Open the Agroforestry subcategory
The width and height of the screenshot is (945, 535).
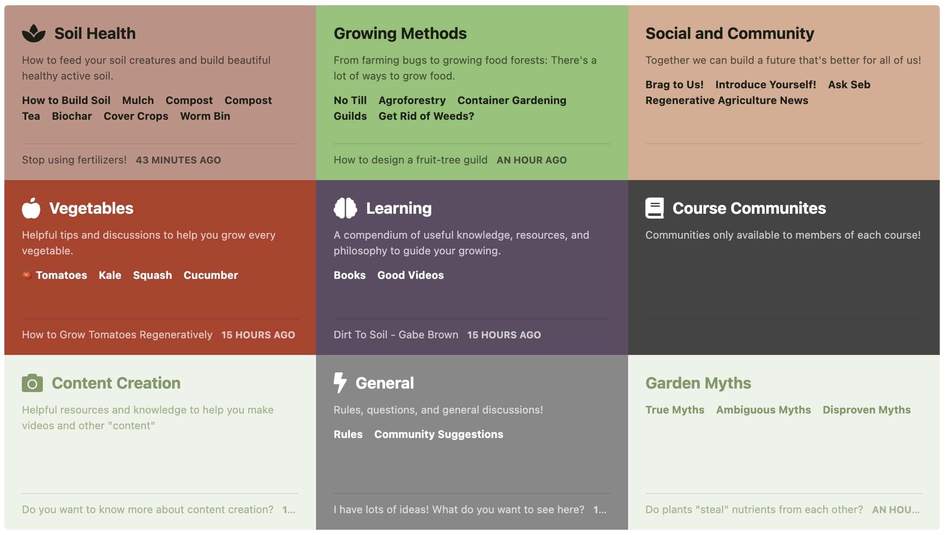[x=412, y=101]
